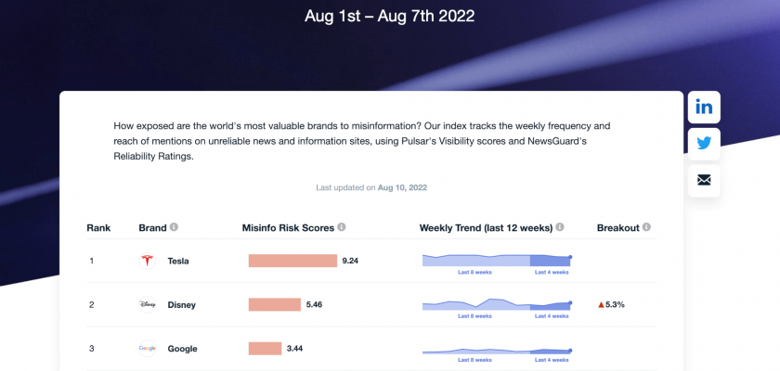780x371 pixels.
Task: Share page on Twitter
Action: 704,143
